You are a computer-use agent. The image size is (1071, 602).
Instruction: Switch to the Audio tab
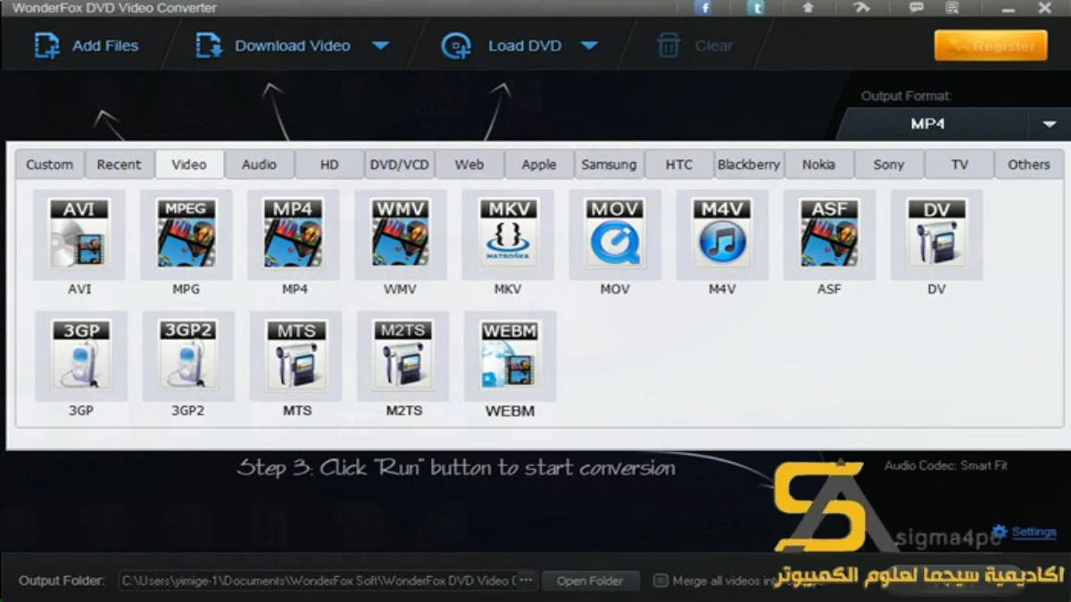tap(260, 164)
